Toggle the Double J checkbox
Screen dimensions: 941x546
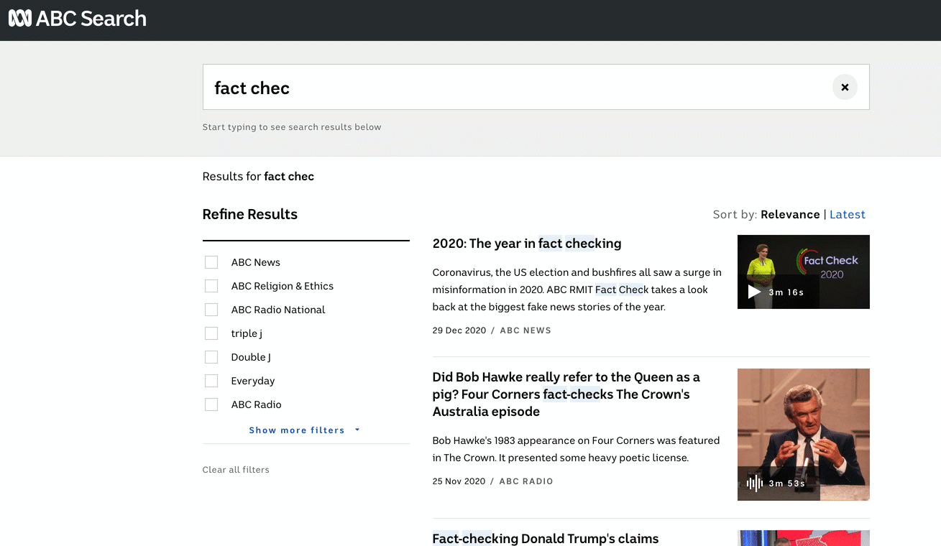[x=211, y=357]
